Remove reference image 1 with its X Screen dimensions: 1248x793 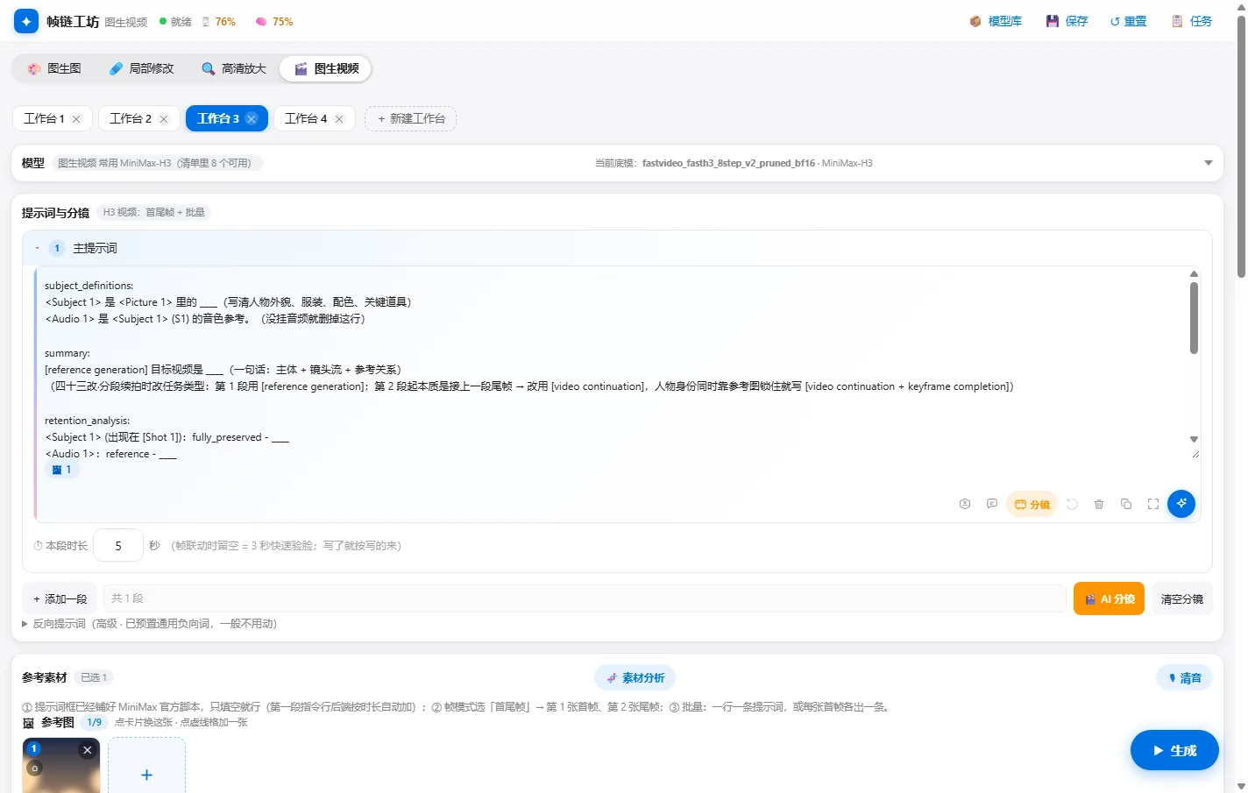(x=87, y=750)
